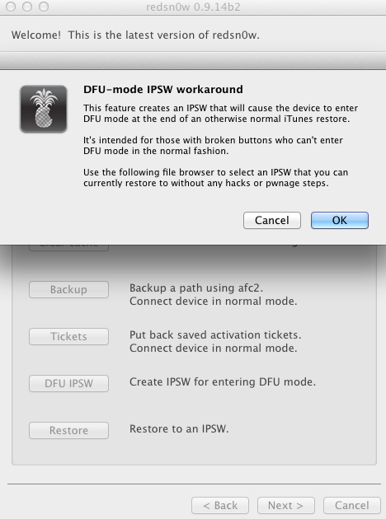This screenshot has height=519, width=386.
Task: Go to previous page with Back button
Action: click(220, 506)
